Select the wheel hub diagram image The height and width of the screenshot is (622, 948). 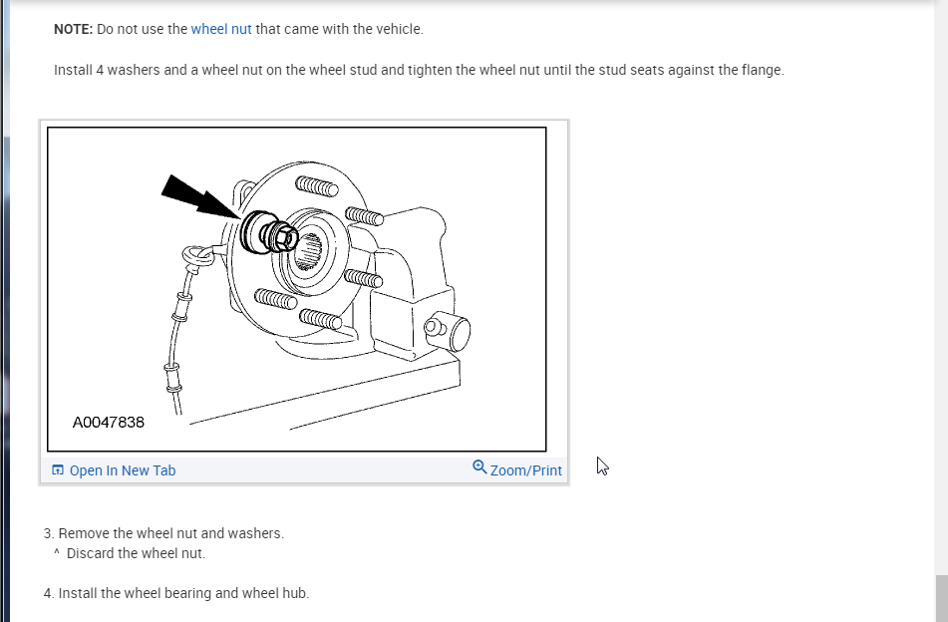297,289
